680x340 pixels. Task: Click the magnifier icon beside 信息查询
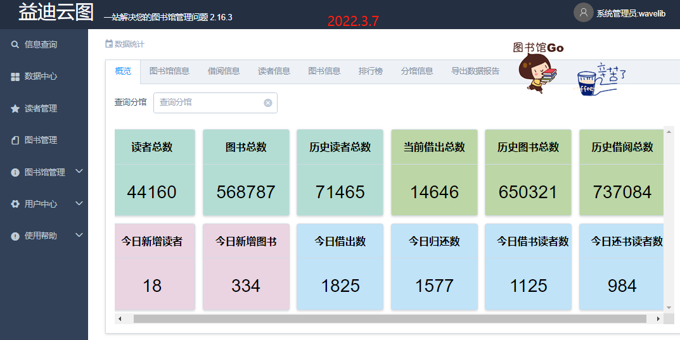pyautogui.click(x=15, y=44)
